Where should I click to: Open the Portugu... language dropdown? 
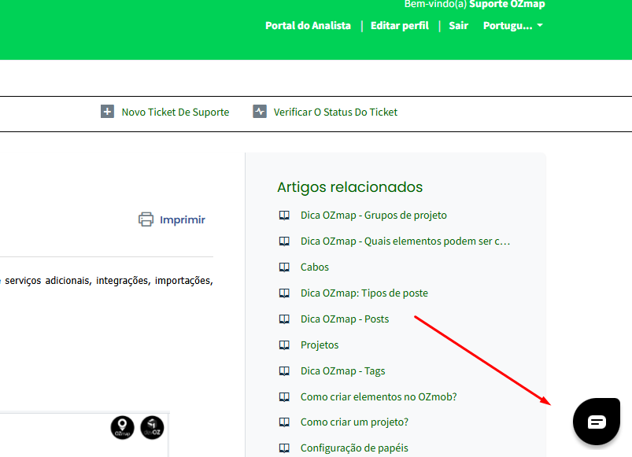[x=513, y=26]
